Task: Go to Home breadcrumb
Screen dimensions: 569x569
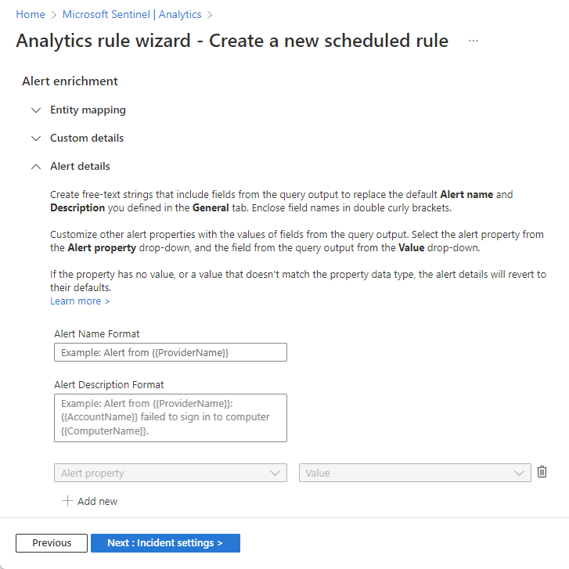Action: click(30, 14)
